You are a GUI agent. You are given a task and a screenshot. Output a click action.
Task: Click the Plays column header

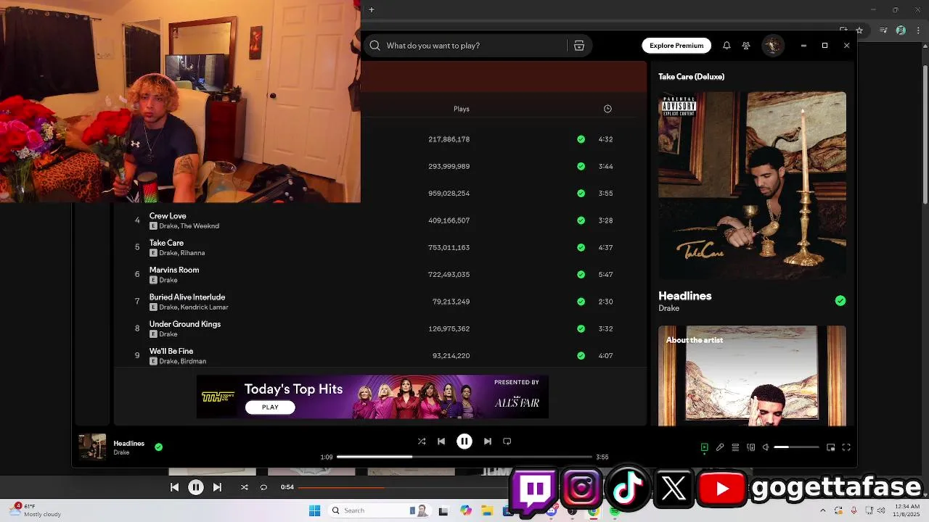462,109
